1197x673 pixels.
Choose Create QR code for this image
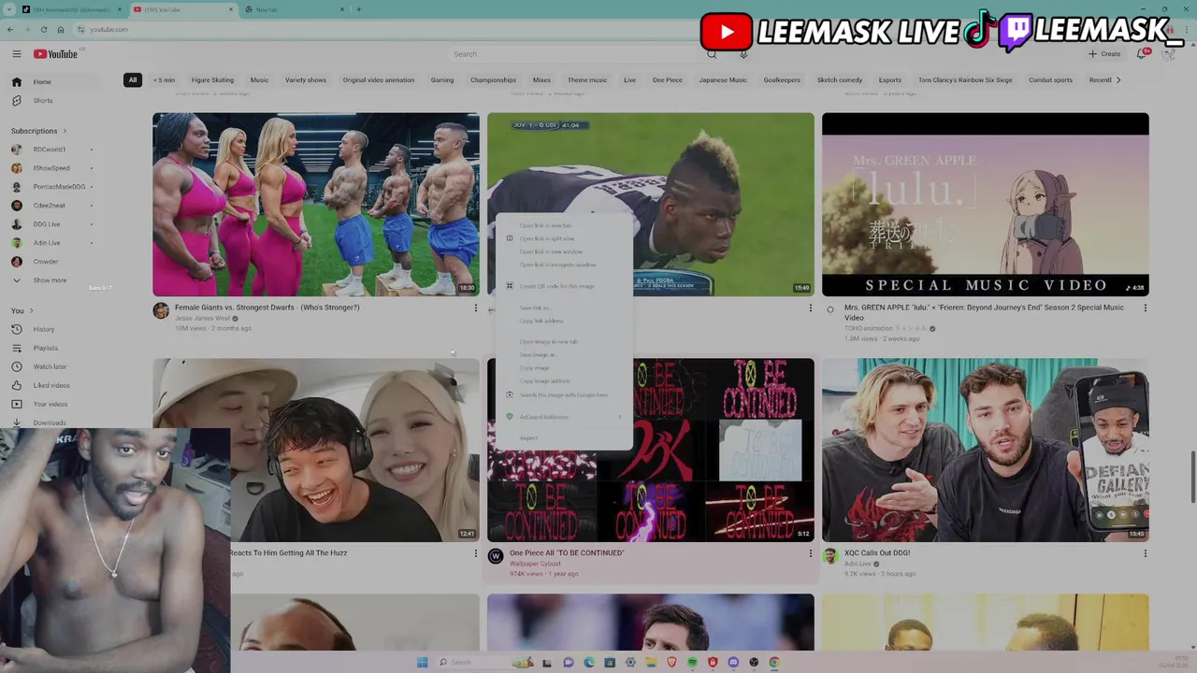(564, 286)
